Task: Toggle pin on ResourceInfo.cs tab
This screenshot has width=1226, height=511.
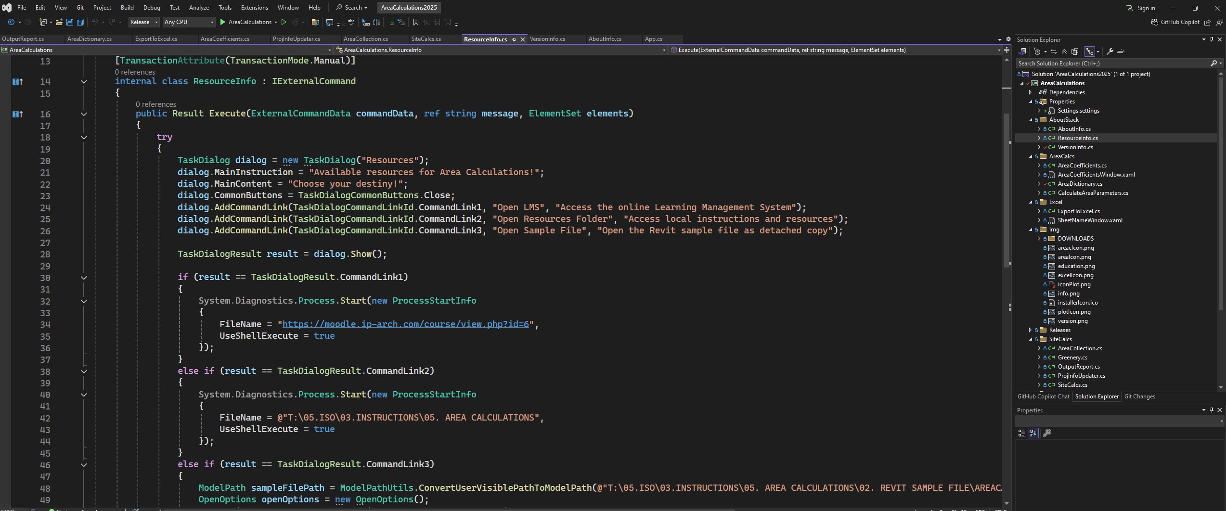Action: coord(514,39)
